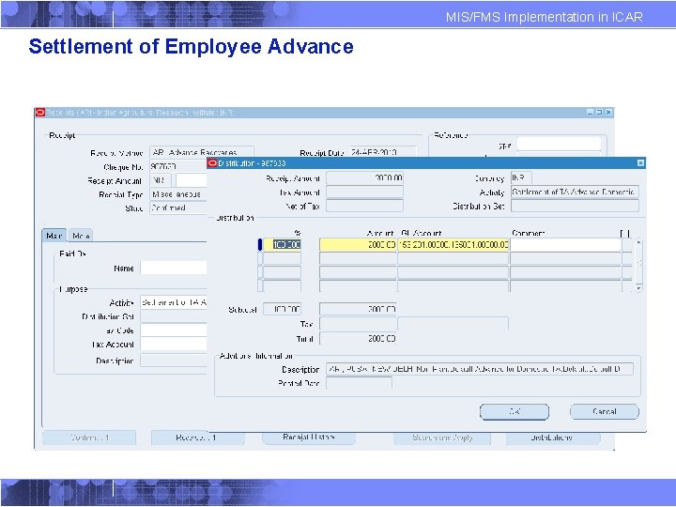The width and height of the screenshot is (676, 507).
Task: Click the Posted Date field
Action: tap(359, 383)
